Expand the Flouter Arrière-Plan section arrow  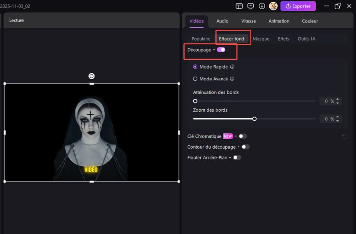point(230,158)
